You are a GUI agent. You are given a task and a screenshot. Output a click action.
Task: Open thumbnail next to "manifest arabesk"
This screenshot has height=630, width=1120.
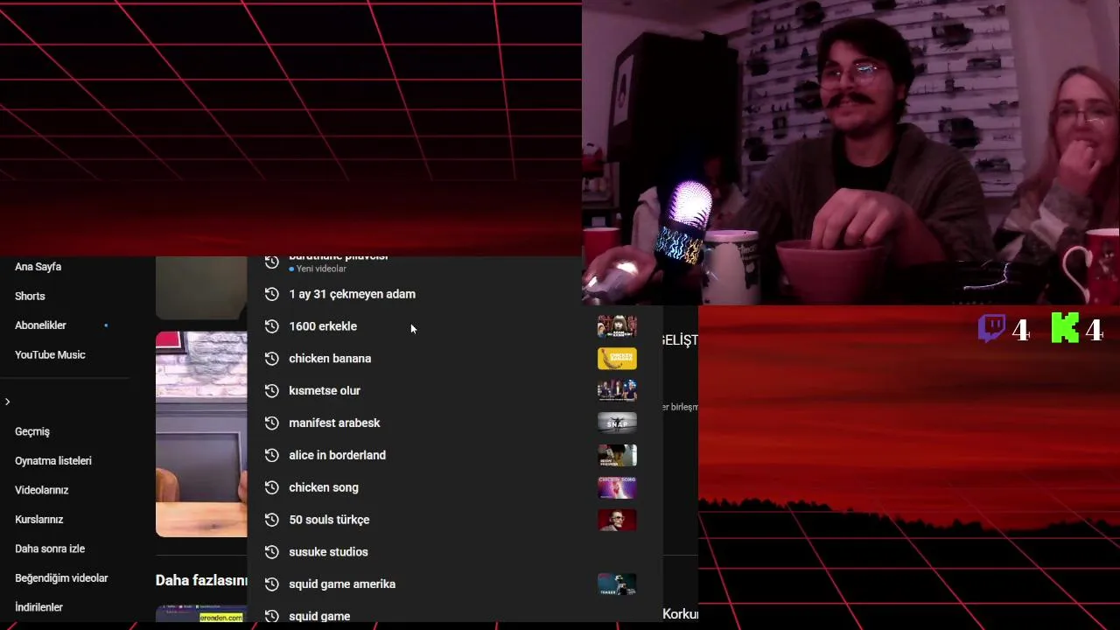click(x=617, y=423)
